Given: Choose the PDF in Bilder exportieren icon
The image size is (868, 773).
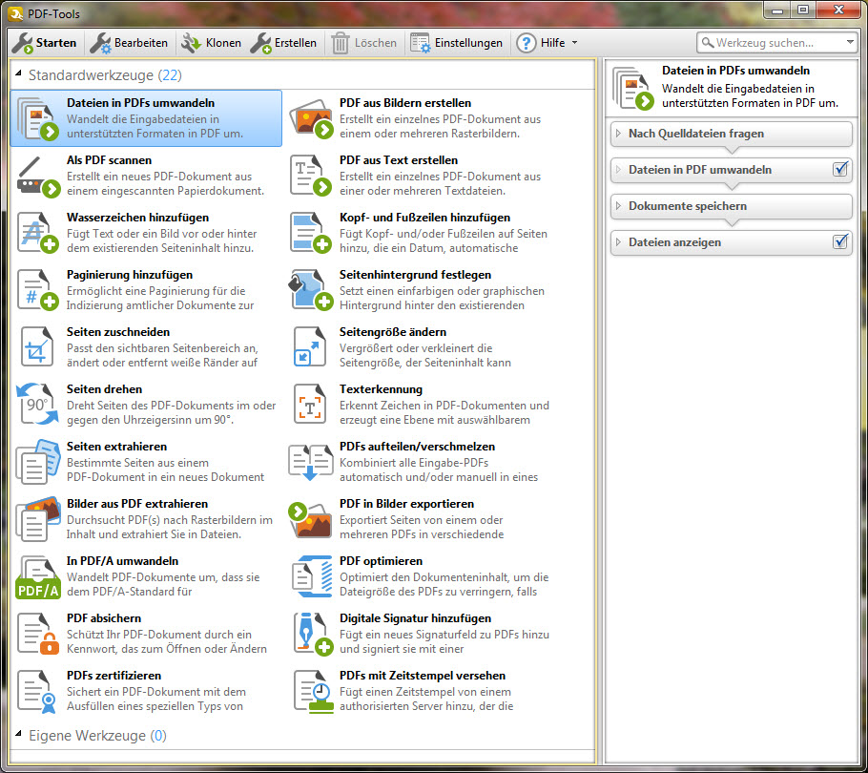Looking at the screenshot, I should (310, 519).
